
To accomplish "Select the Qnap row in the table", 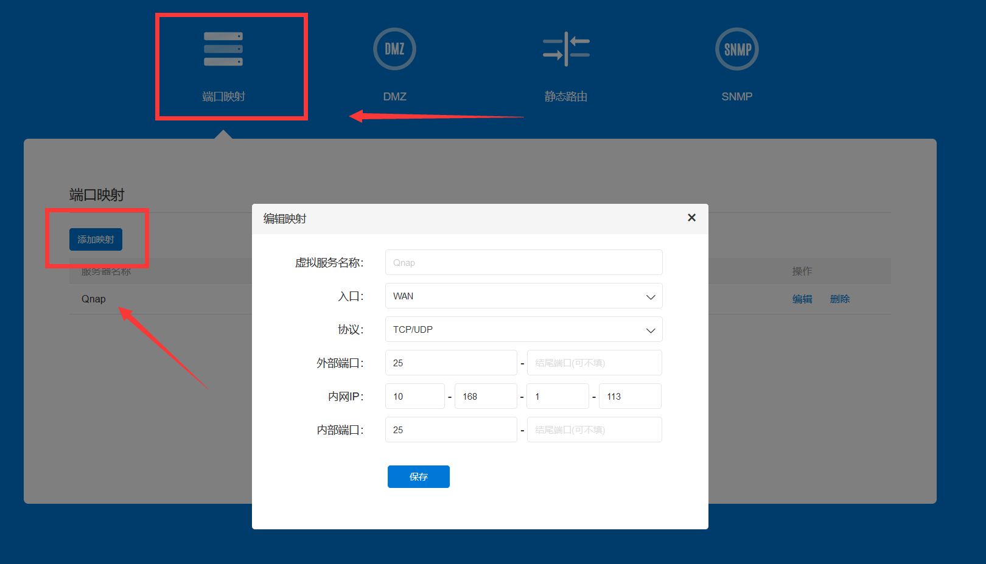I will pos(480,299).
